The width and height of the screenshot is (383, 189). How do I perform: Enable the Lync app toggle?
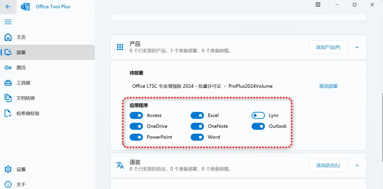(258, 115)
